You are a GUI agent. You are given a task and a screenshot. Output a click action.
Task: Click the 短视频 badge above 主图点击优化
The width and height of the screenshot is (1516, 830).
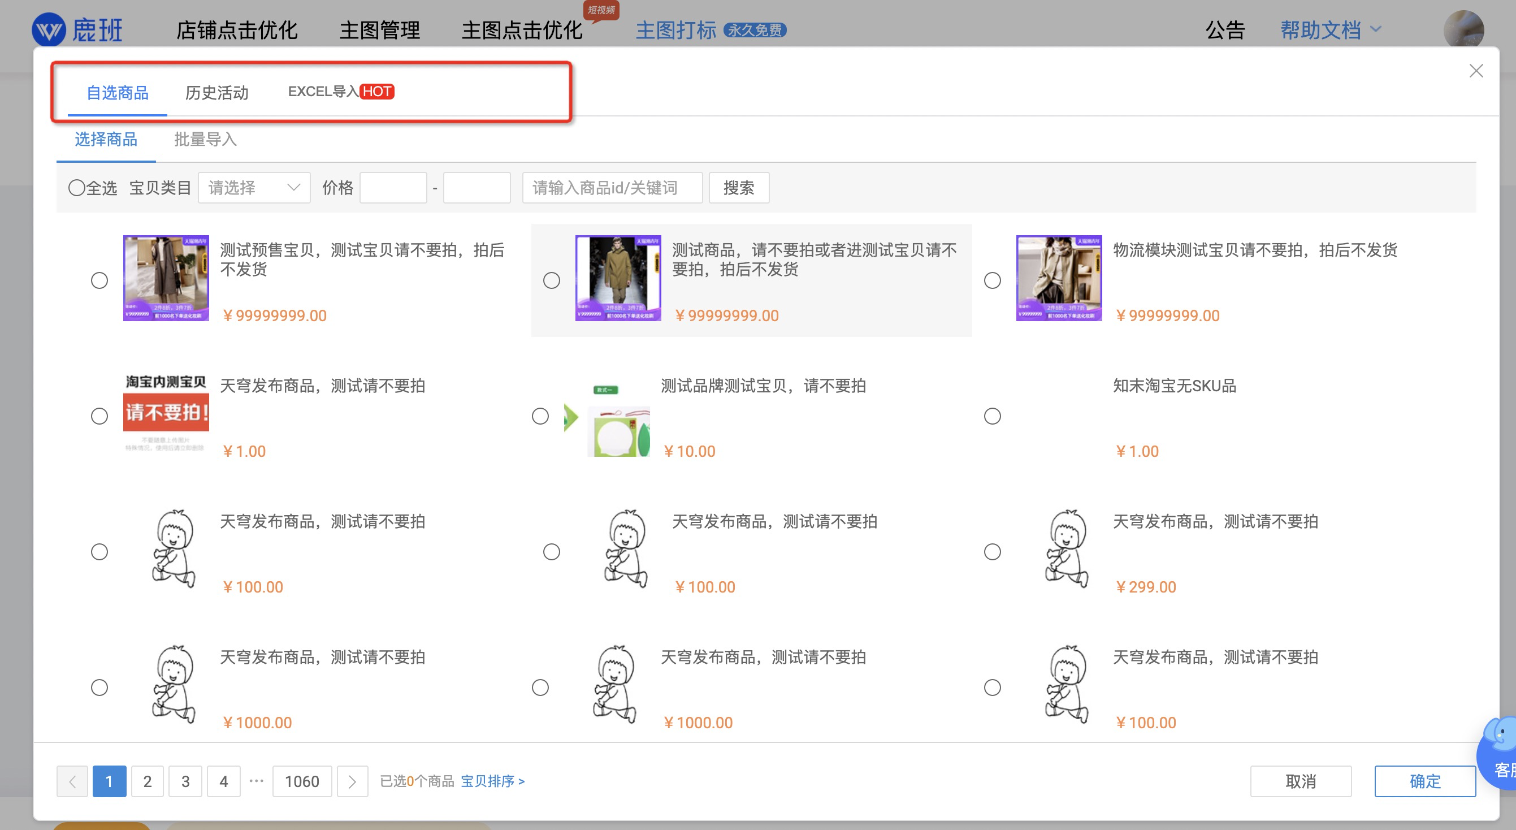[599, 11]
